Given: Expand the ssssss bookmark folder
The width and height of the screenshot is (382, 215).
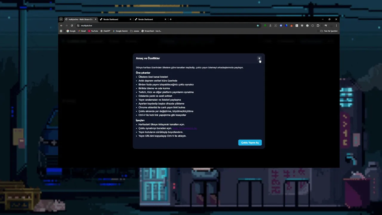Looking at the screenshot, I should coord(135,31).
